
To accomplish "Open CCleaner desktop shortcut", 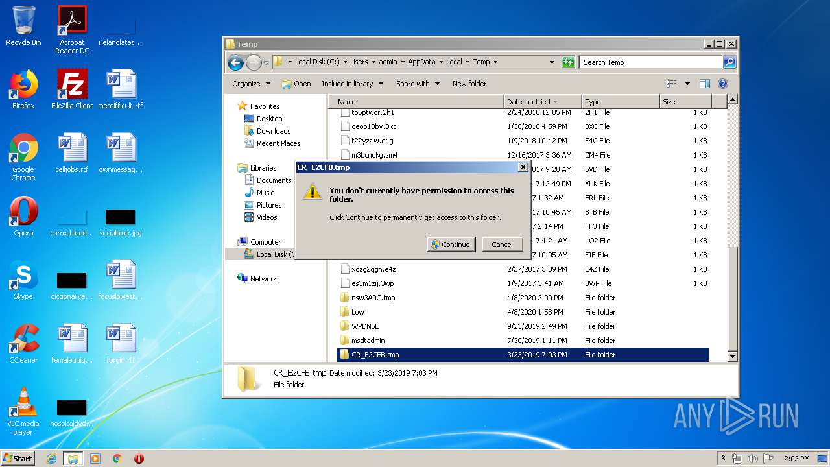I will pyautogui.click(x=23, y=344).
